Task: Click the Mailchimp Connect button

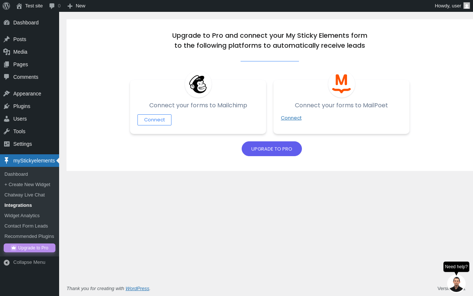Action: point(154,120)
